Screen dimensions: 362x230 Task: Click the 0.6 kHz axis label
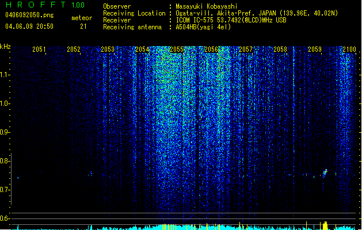click(5, 218)
